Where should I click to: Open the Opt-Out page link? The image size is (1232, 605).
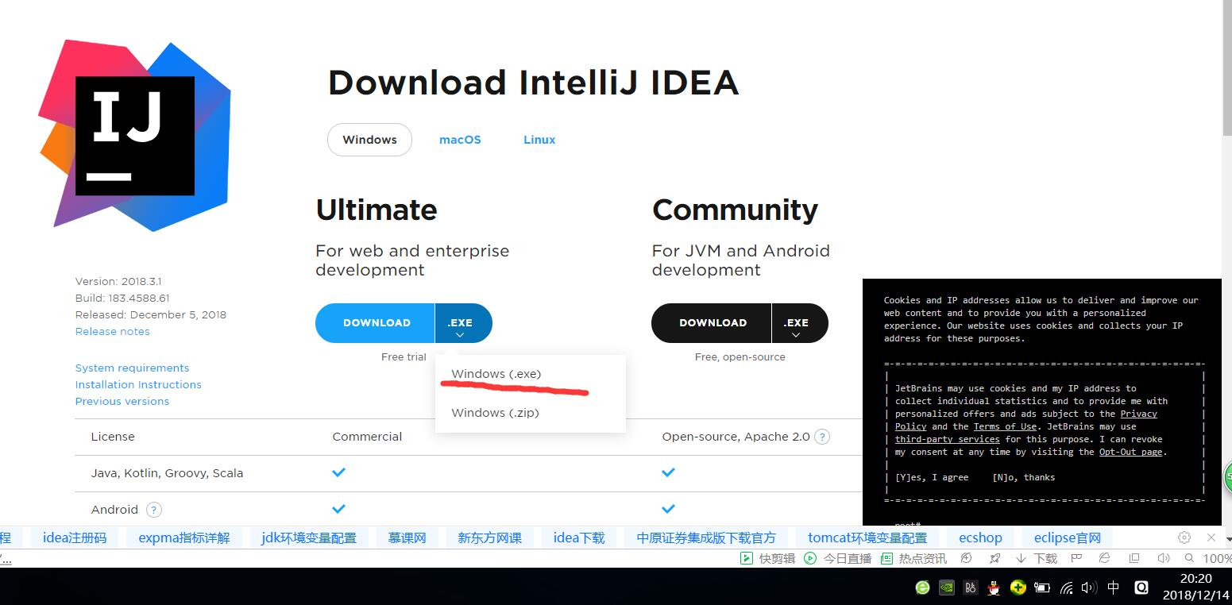[x=1131, y=452]
